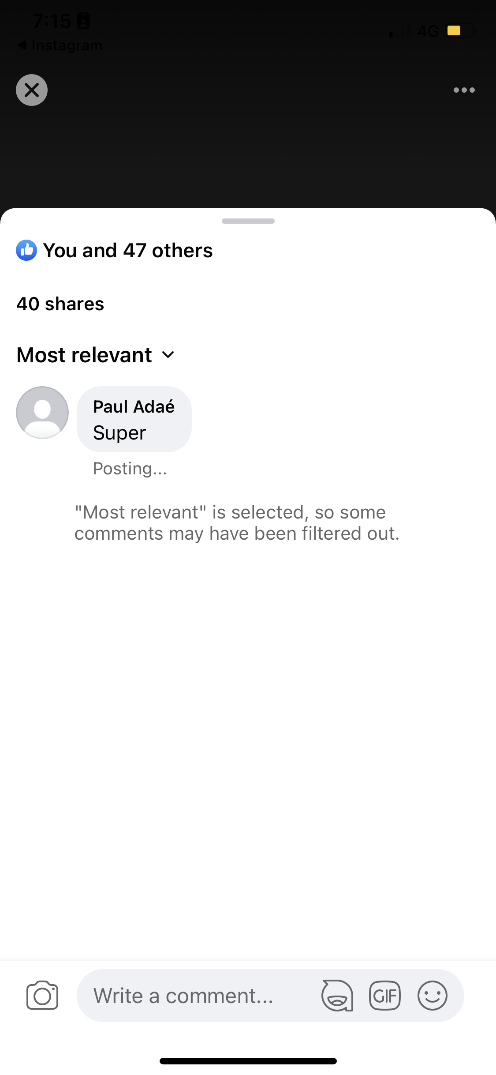View who reacted: You and 47 others

(128, 251)
